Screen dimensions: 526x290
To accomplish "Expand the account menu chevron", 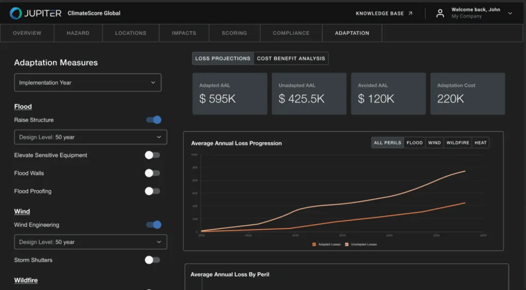I will click(510, 13).
